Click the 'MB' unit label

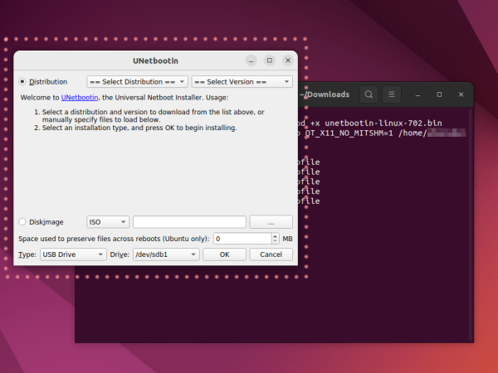[x=287, y=239]
